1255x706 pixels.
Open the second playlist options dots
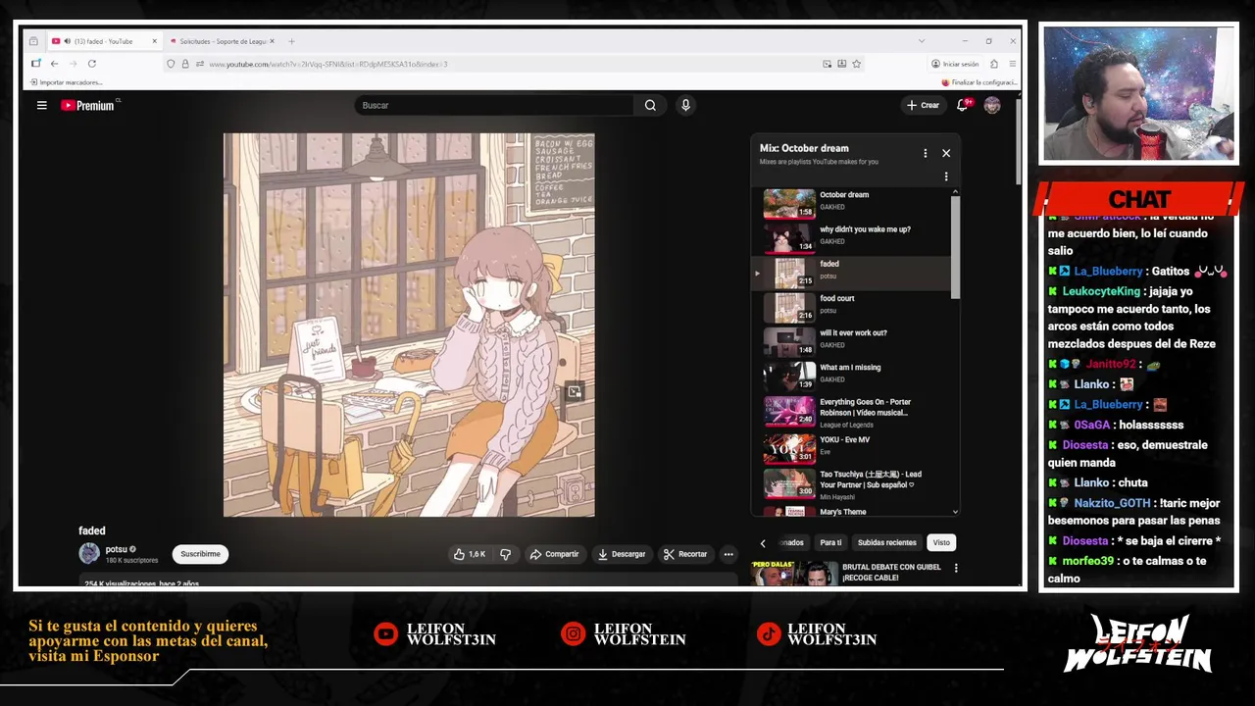coord(946,176)
